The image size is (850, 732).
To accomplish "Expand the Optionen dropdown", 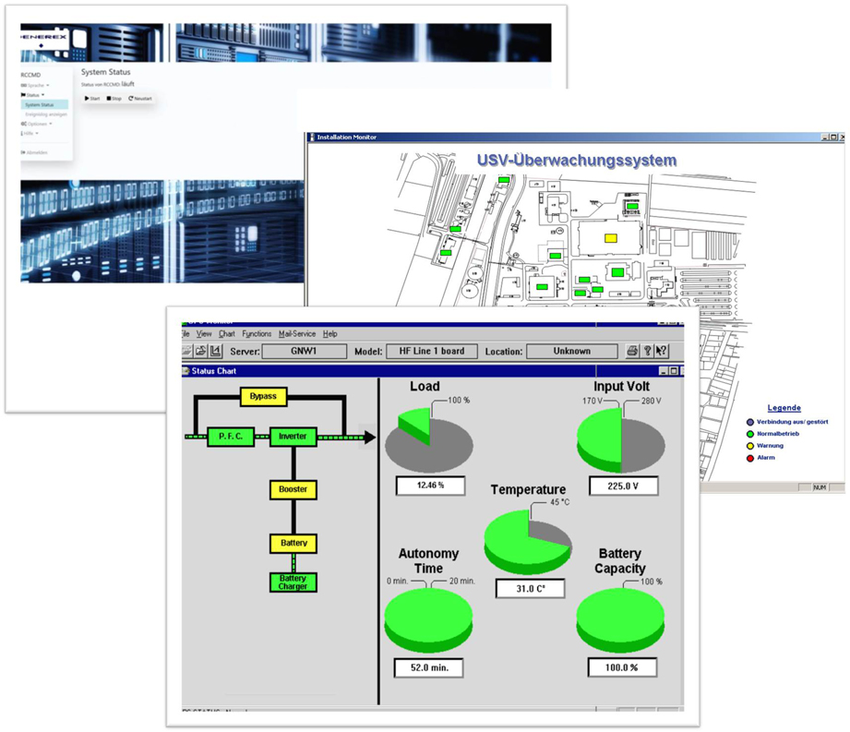I will click(x=37, y=124).
